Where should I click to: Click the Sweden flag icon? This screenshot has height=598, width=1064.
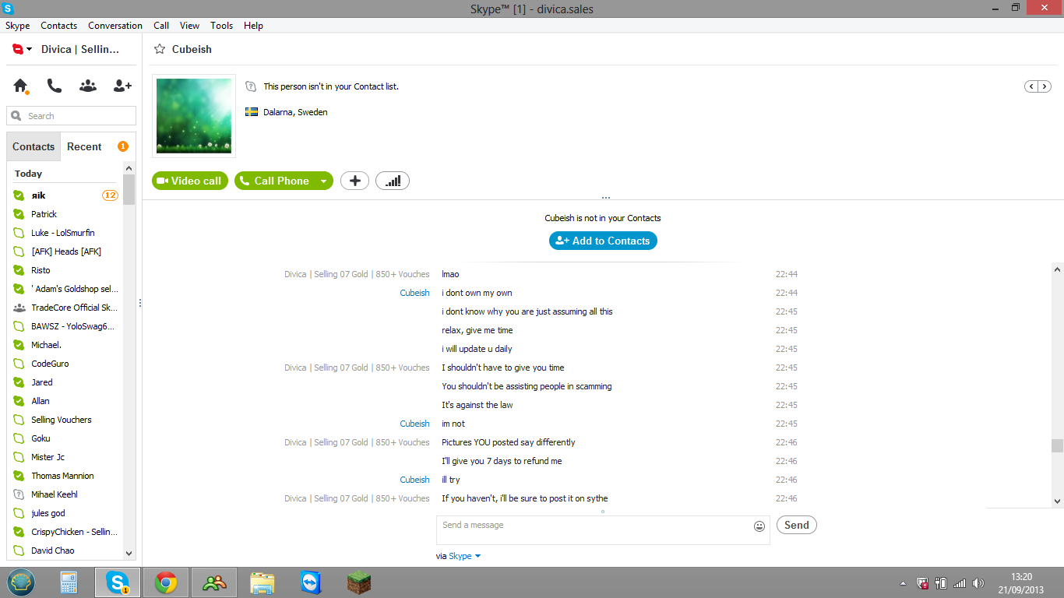point(252,112)
